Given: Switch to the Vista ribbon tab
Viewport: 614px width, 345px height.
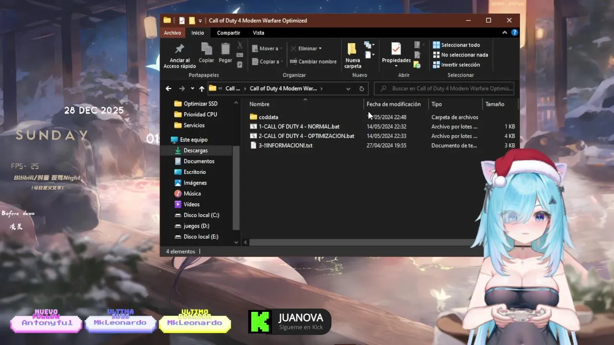Looking at the screenshot, I should (x=259, y=33).
